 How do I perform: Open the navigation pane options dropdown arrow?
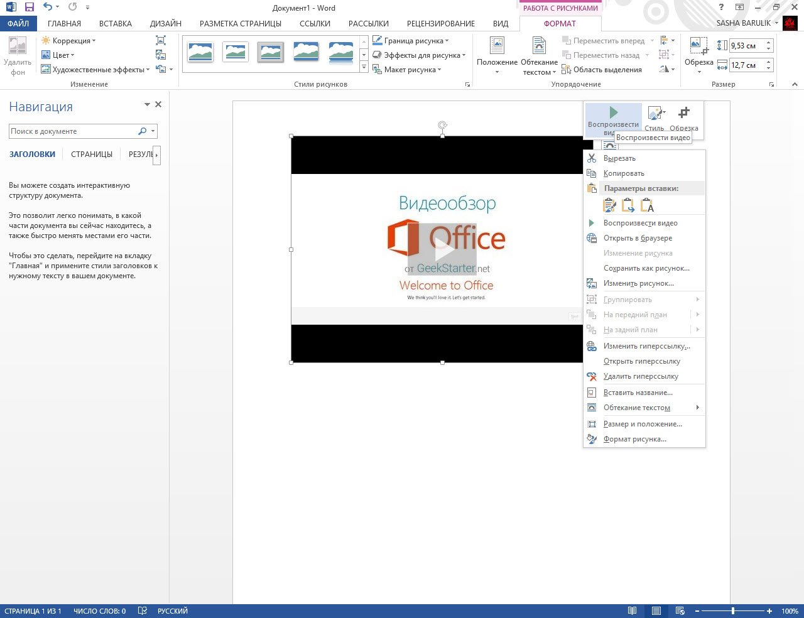(x=147, y=105)
